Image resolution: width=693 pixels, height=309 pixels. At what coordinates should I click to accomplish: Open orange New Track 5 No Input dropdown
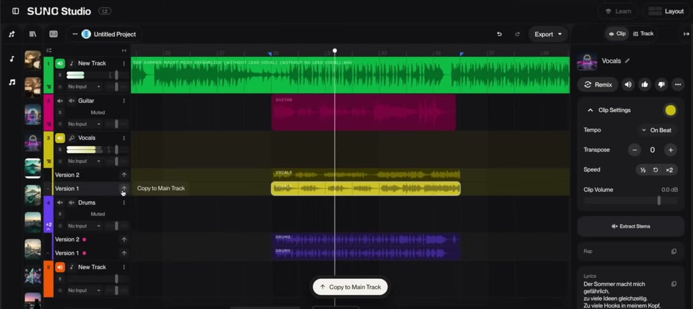84,290
